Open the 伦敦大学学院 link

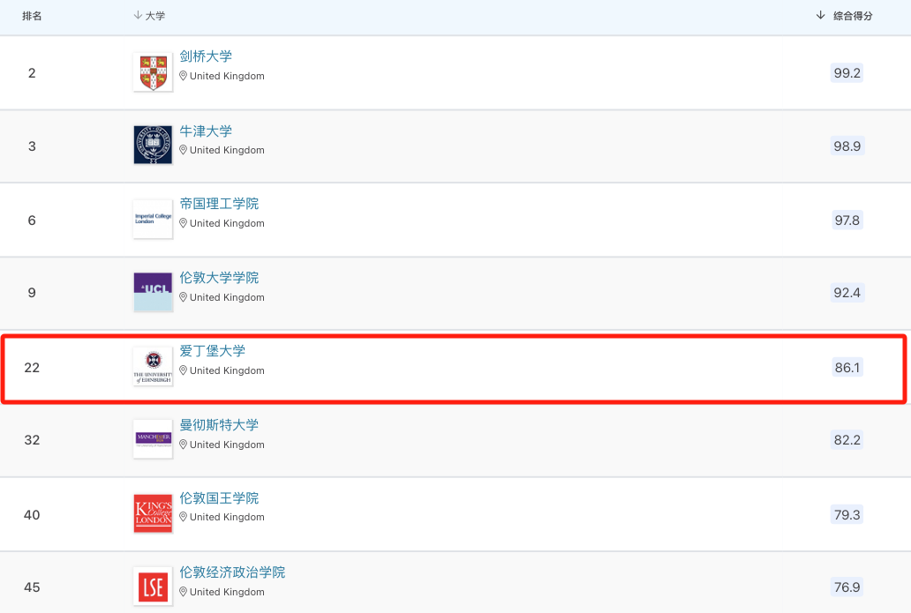pyautogui.click(x=219, y=278)
